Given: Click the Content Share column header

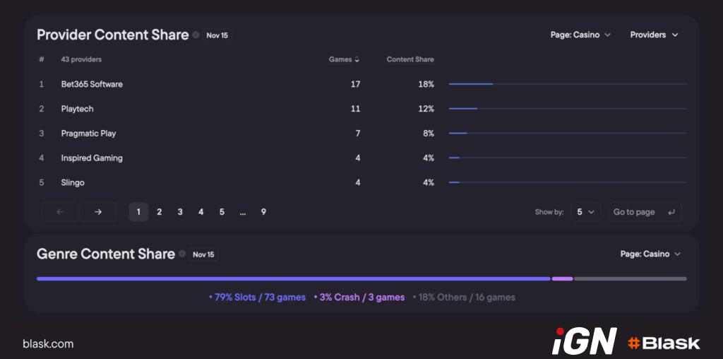Looking at the screenshot, I should (x=410, y=59).
